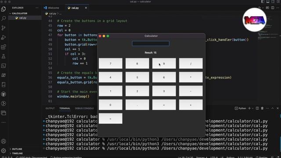Screen dimensions: 281x158
Task: Open the GitHub view in the activity bar
Action: point(4,94)
